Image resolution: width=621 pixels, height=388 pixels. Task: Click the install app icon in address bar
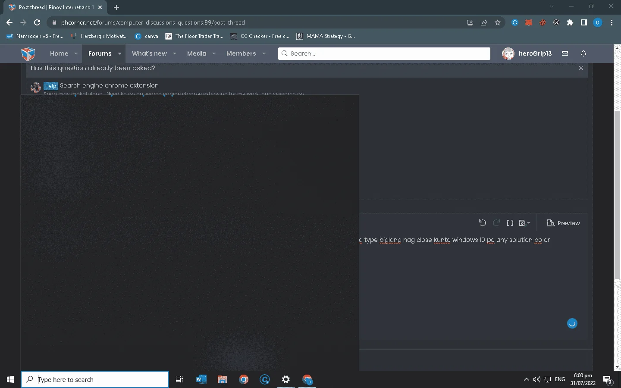pos(470,22)
